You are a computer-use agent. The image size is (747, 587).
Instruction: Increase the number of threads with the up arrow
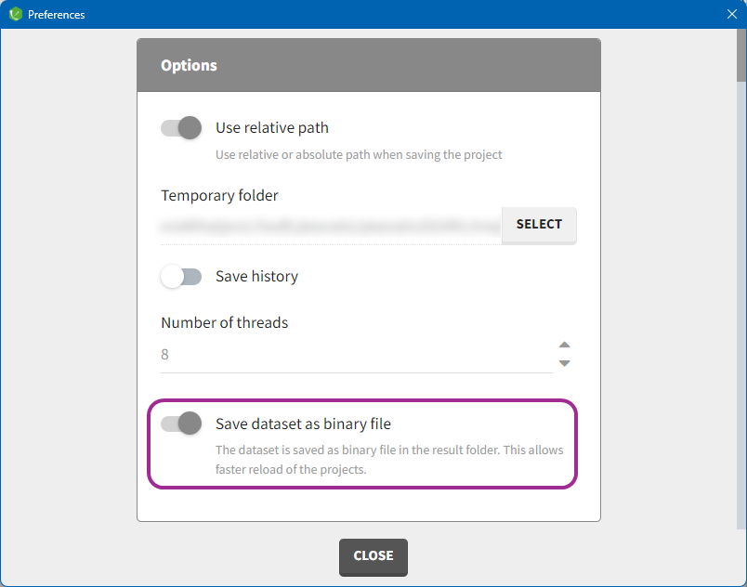pos(564,345)
